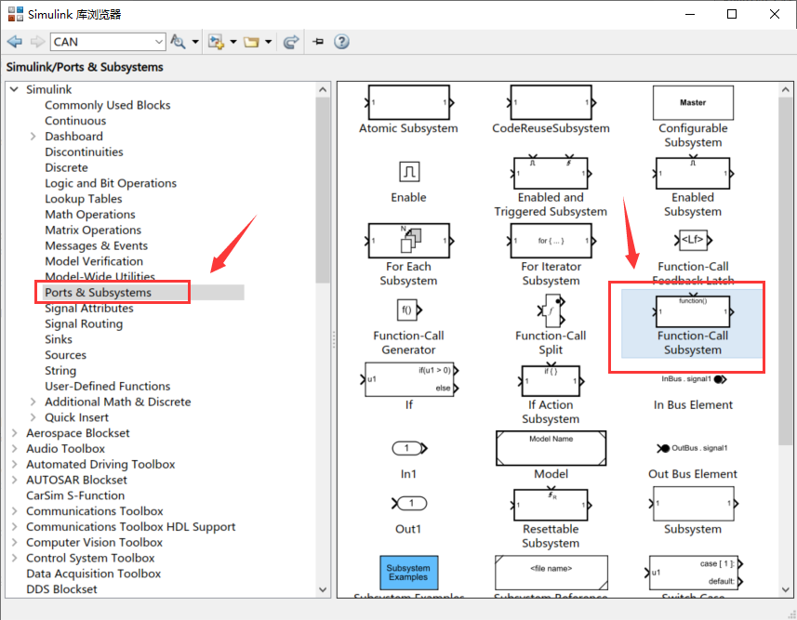This screenshot has width=797, height=620.
Task: Expand the Dashboard tree node
Action: point(33,137)
